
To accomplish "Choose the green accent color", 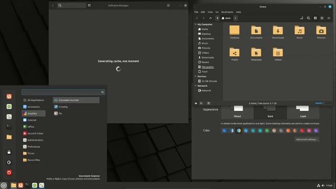I will (267, 131).
